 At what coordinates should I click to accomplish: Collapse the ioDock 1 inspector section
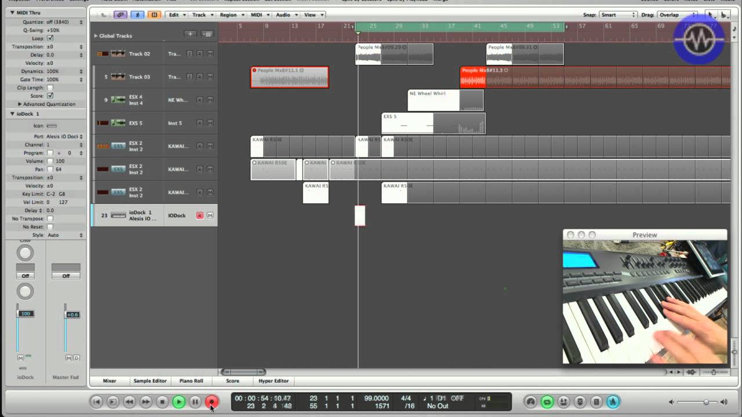12,114
